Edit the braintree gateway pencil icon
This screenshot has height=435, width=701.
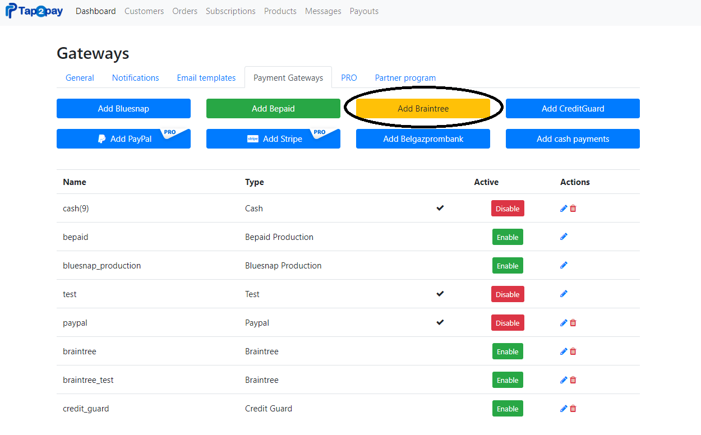coord(564,351)
